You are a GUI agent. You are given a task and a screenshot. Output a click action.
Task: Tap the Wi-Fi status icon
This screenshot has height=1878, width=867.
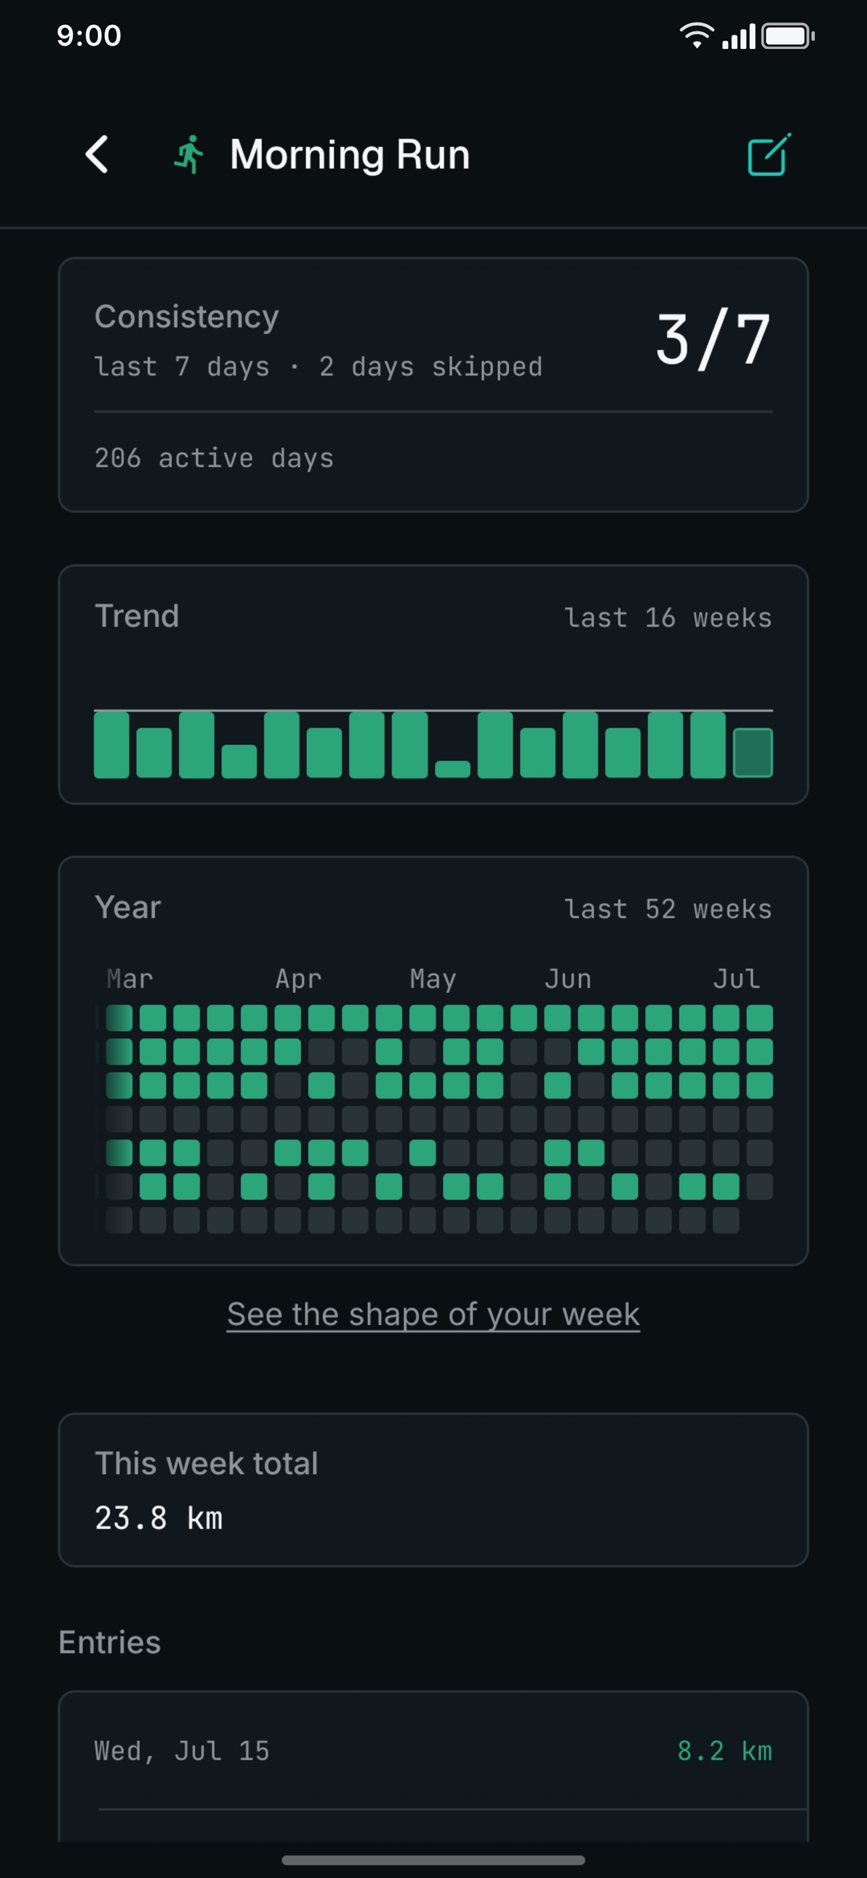(x=696, y=35)
